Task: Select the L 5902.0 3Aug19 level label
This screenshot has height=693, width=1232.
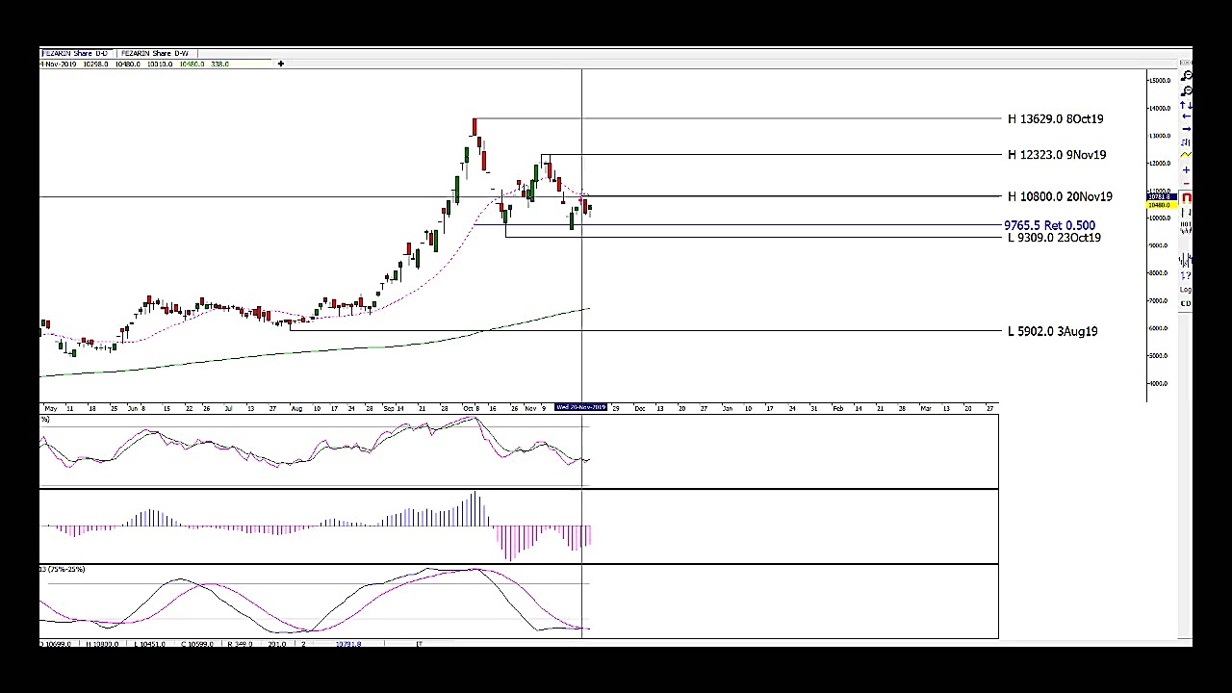Action: click(x=1052, y=331)
